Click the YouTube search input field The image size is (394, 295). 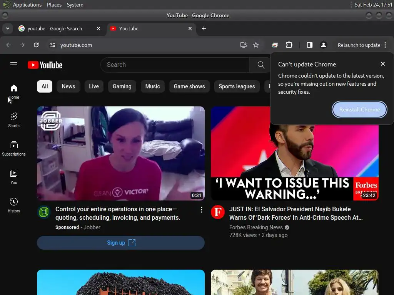click(175, 65)
